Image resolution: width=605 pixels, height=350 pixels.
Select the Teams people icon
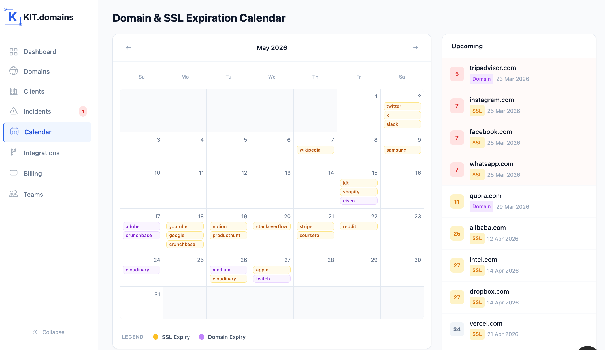(x=13, y=194)
